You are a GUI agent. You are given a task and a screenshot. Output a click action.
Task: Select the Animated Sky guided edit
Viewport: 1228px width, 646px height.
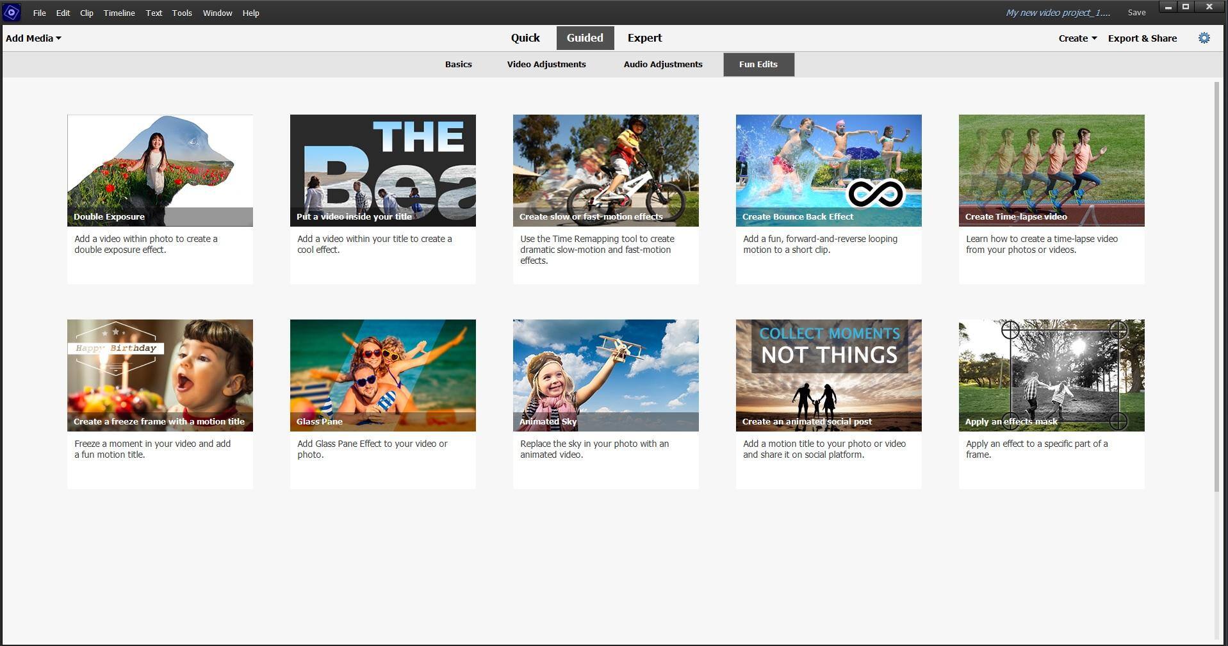605,375
